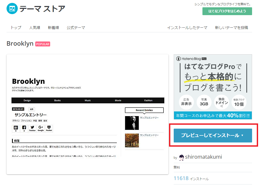Click the 広告非表示 circle in ad
Screen dimensions: 262x185
(x=186, y=102)
